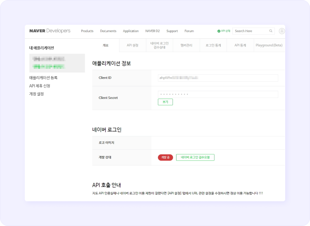The image size is (310, 226).
Task: Click the search magnifier icon
Action: [271, 31]
